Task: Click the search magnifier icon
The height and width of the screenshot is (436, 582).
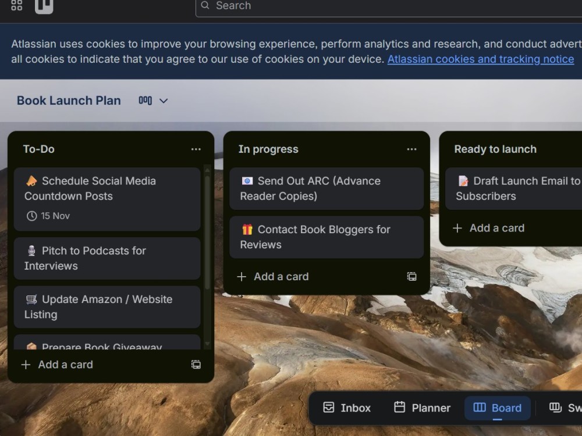Action: pyautogui.click(x=205, y=5)
